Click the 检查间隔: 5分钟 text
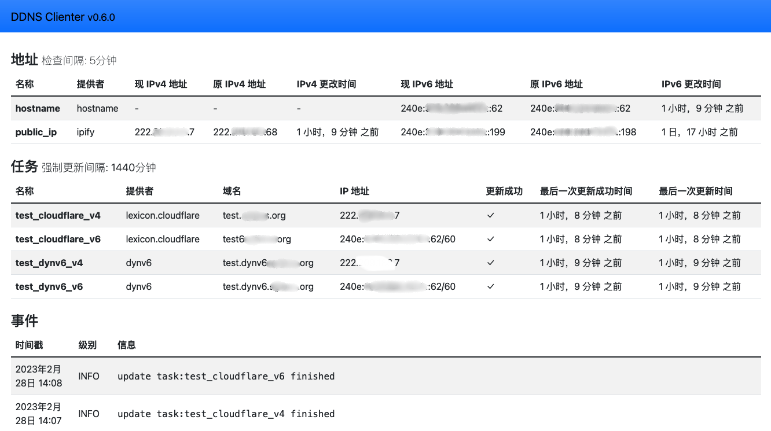 click(79, 61)
